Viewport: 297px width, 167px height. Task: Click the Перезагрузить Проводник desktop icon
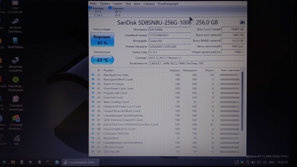15,84
